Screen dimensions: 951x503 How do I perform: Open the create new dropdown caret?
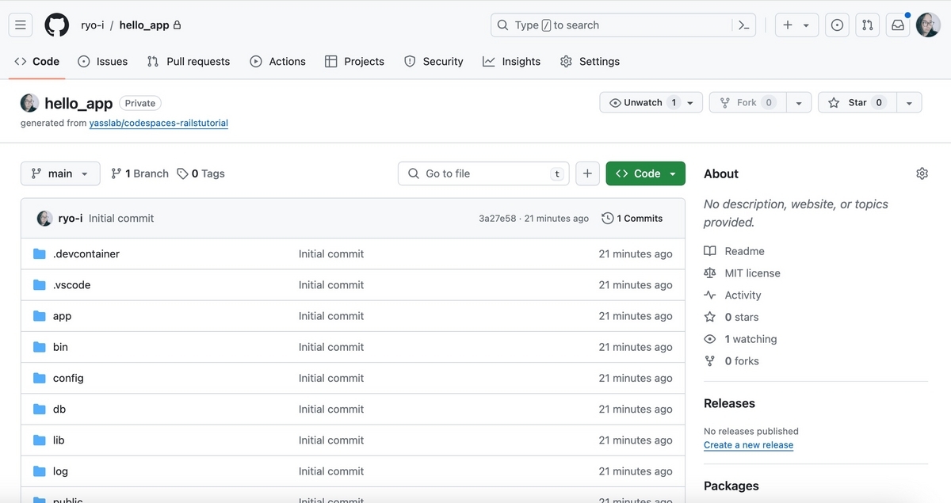[x=806, y=25]
